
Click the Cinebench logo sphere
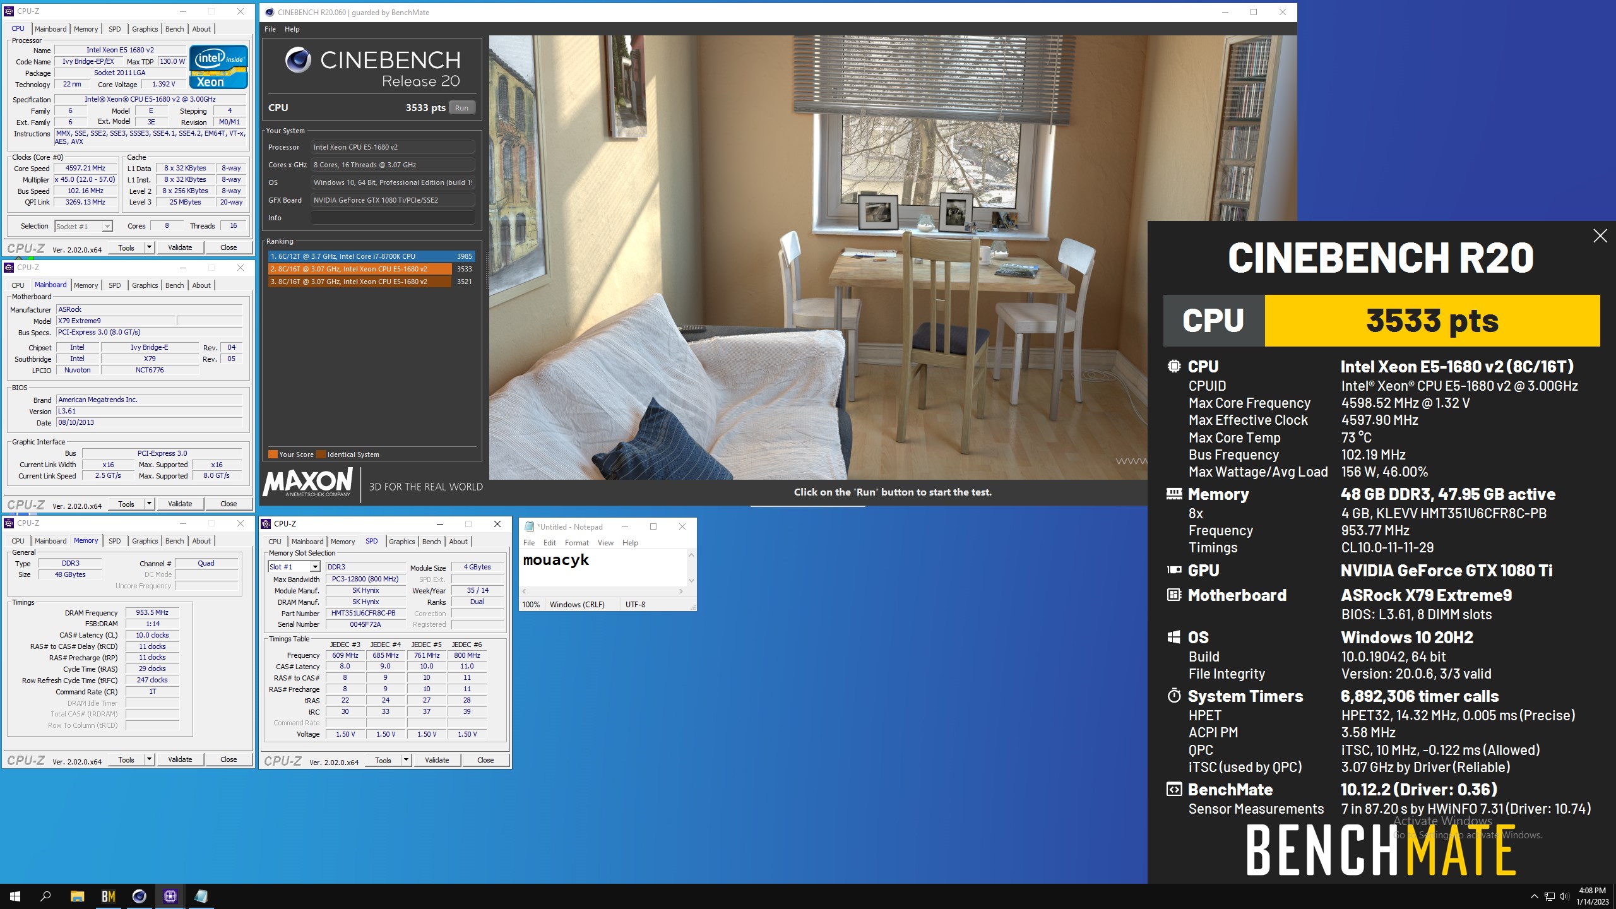[298, 60]
